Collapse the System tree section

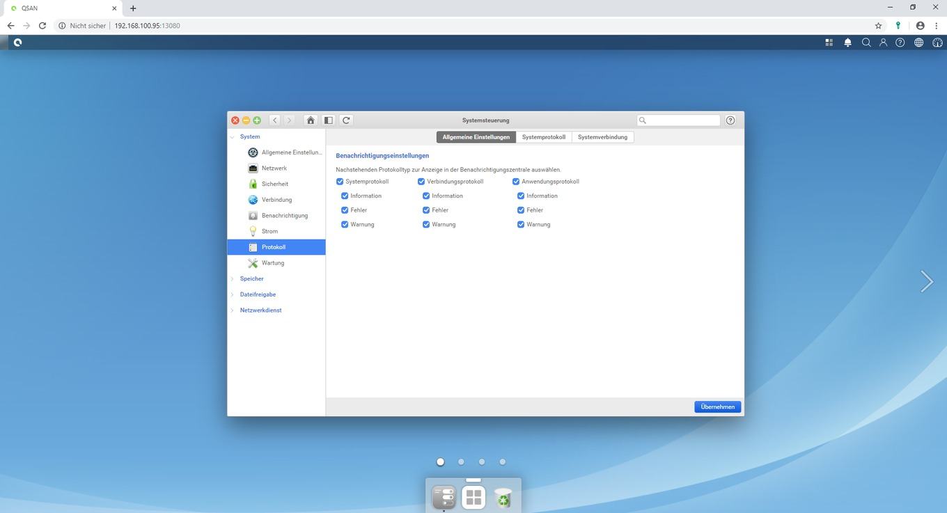[233, 137]
